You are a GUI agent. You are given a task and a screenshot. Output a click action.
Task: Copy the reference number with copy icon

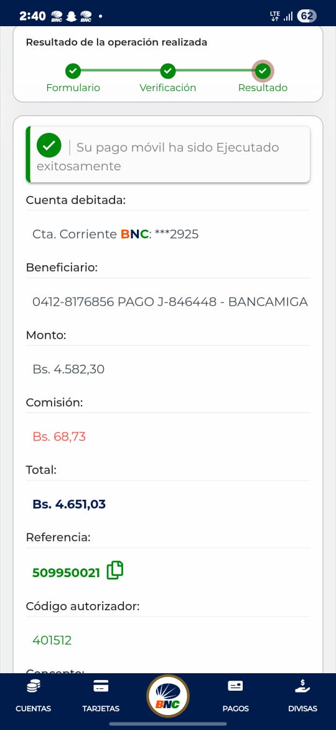point(115,570)
